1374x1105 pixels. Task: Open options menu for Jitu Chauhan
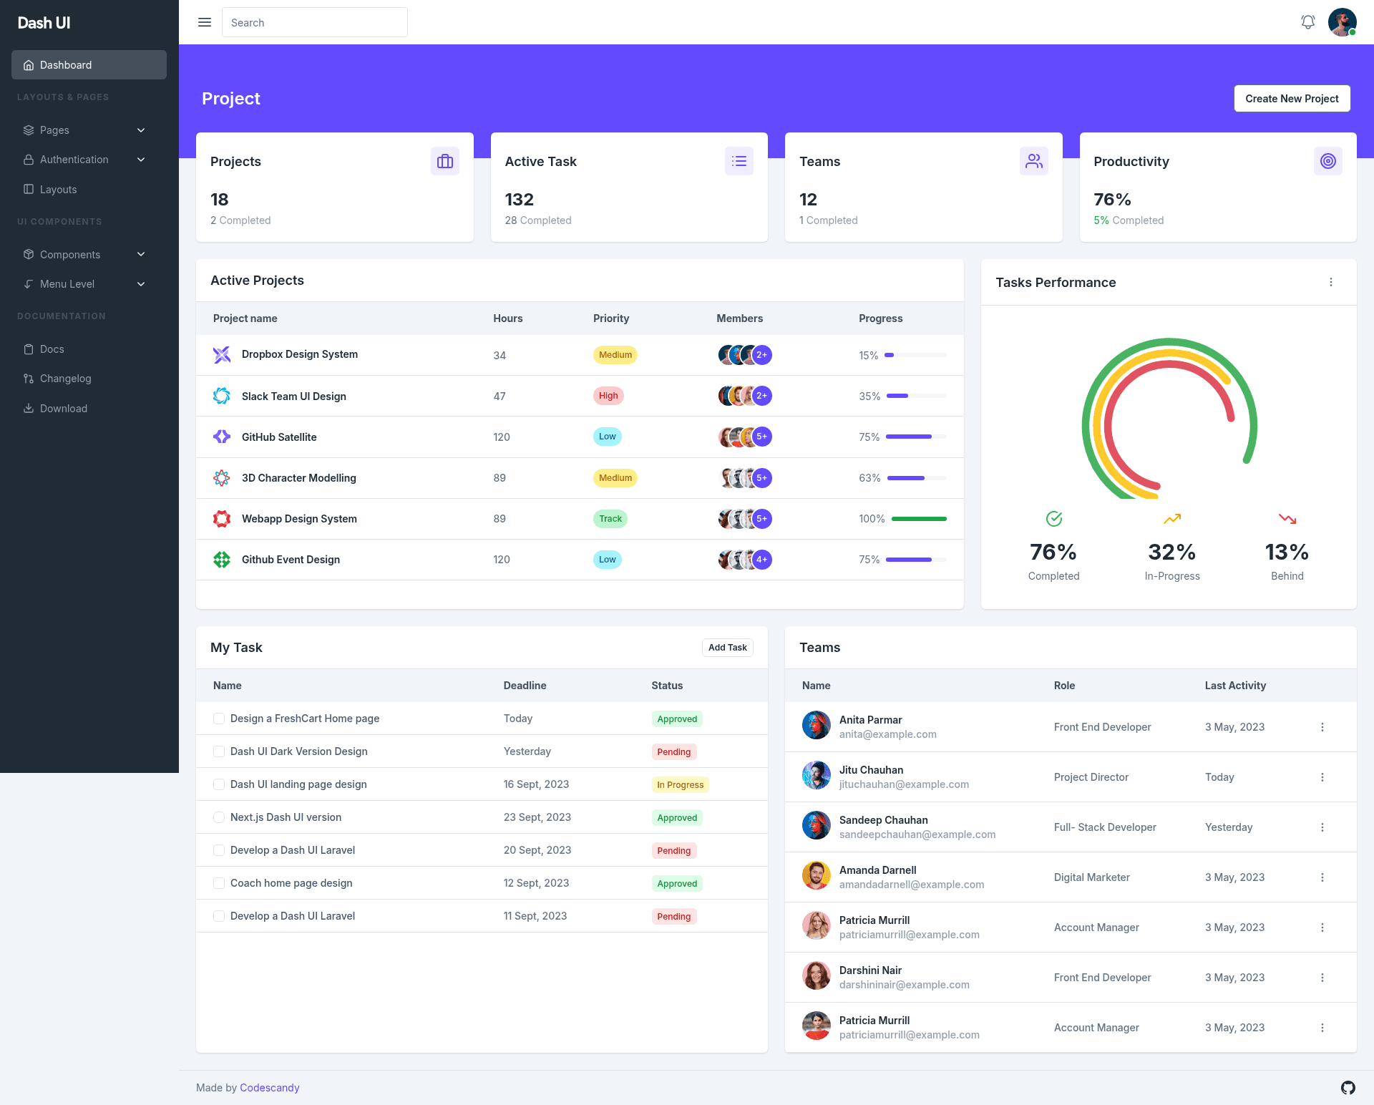pos(1322,777)
